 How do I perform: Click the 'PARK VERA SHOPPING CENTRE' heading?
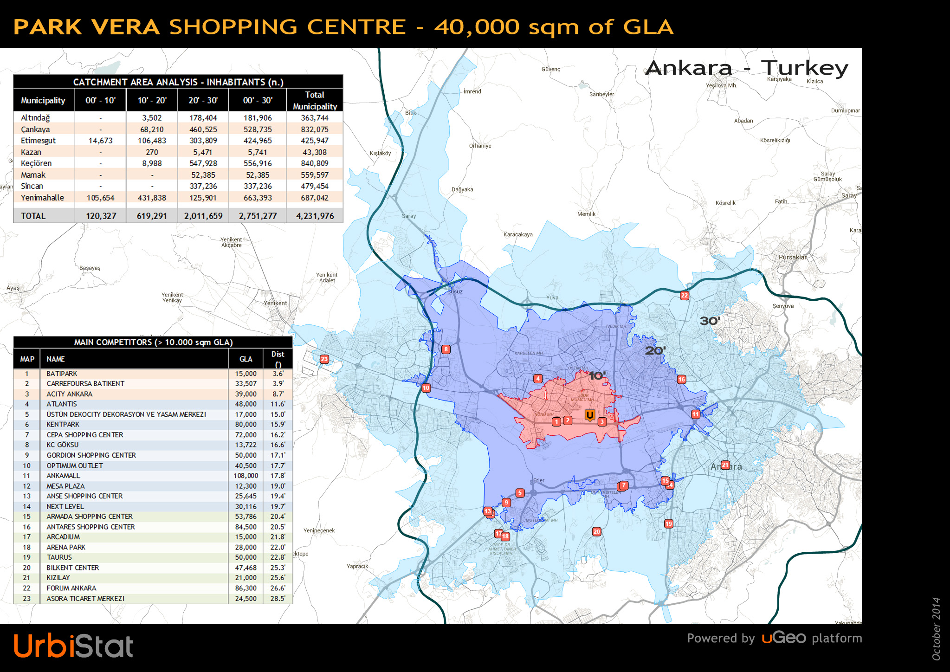click(210, 26)
